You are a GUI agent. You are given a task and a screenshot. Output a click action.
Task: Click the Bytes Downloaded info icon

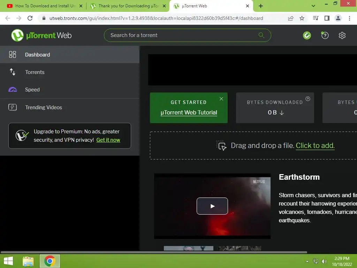pyautogui.click(x=308, y=99)
